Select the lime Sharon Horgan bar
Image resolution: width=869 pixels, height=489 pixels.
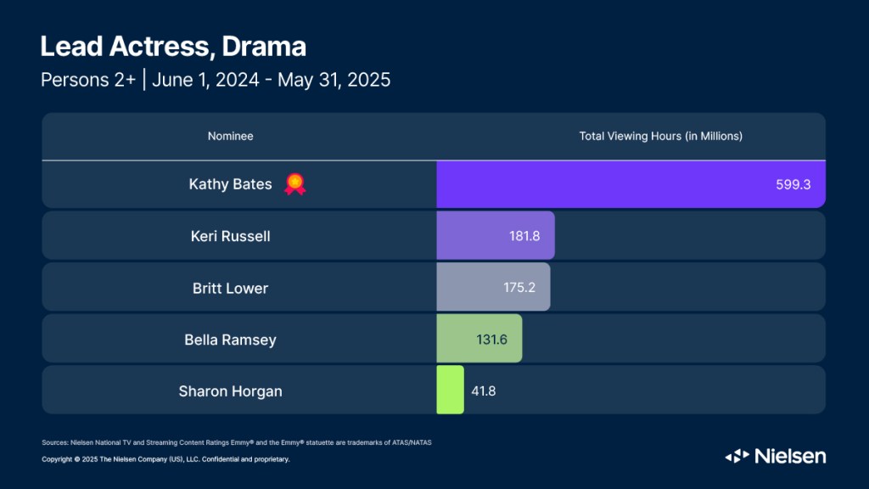pyautogui.click(x=450, y=390)
